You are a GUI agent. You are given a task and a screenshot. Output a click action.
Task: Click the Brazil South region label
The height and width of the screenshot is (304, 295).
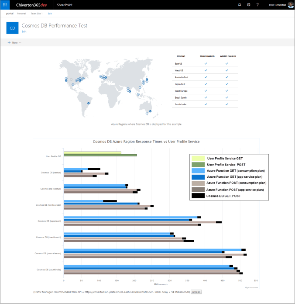(181, 97)
